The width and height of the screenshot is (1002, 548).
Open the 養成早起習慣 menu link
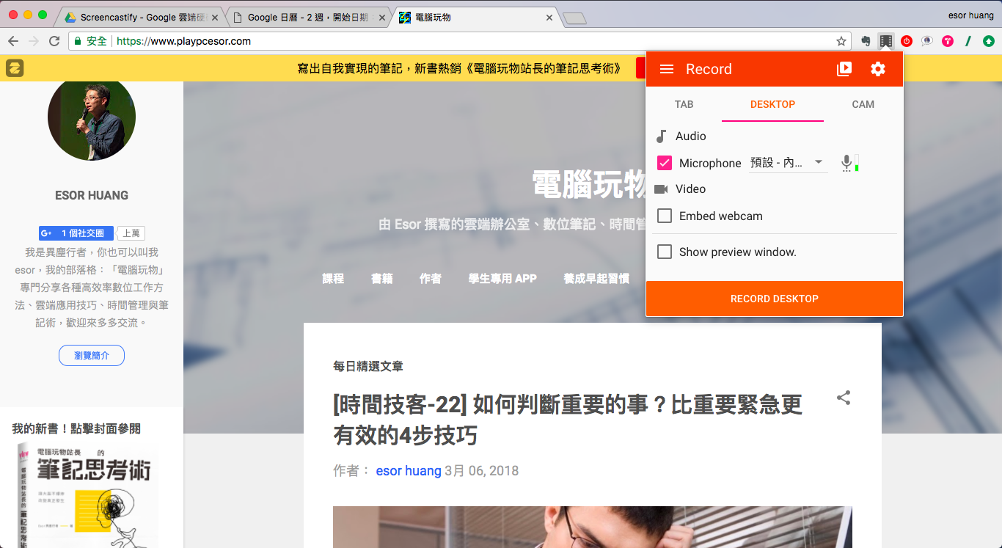[596, 279]
